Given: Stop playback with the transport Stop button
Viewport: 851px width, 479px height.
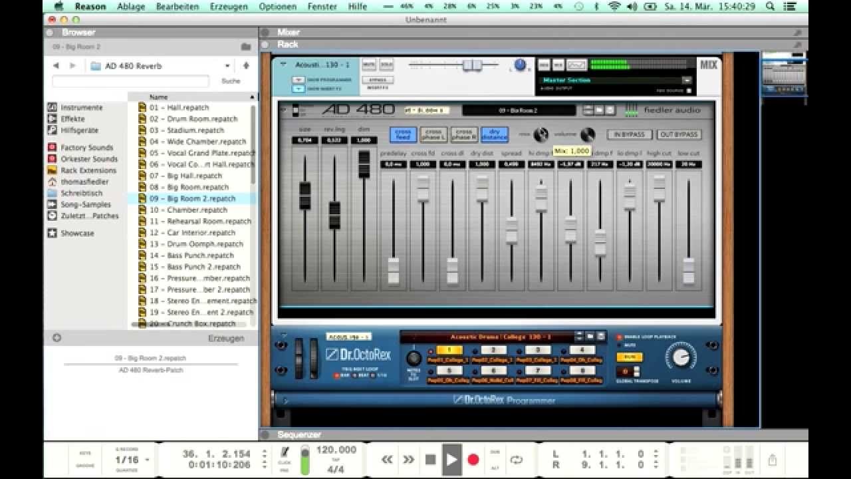Looking at the screenshot, I should 430,459.
